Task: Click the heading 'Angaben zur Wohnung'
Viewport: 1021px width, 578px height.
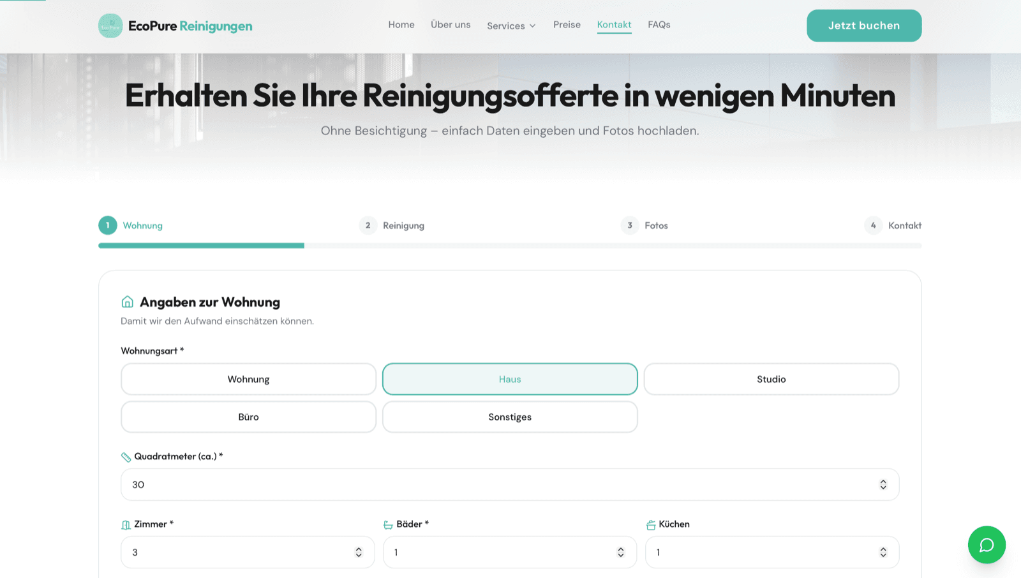Action: click(x=210, y=302)
